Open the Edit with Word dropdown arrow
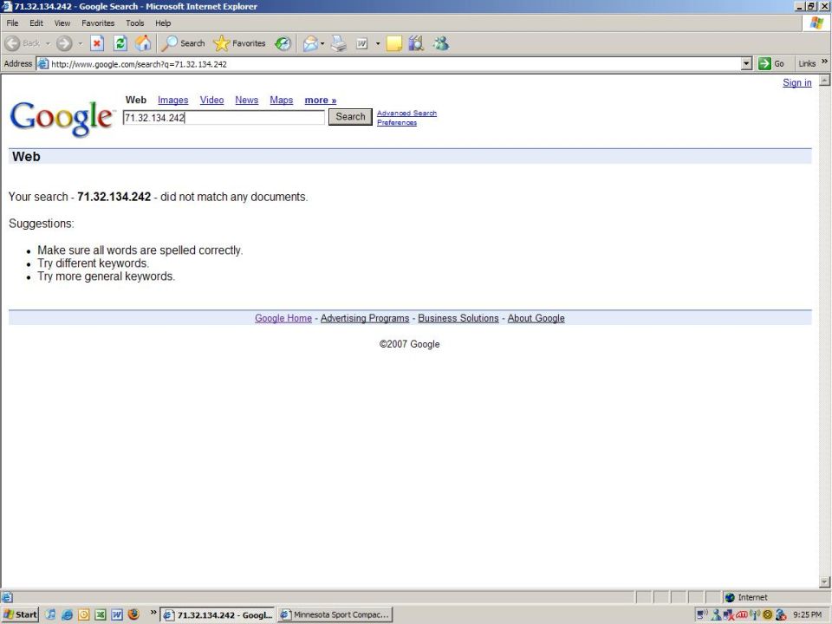Viewport: 832px width, 624px height. click(x=378, y=43)
